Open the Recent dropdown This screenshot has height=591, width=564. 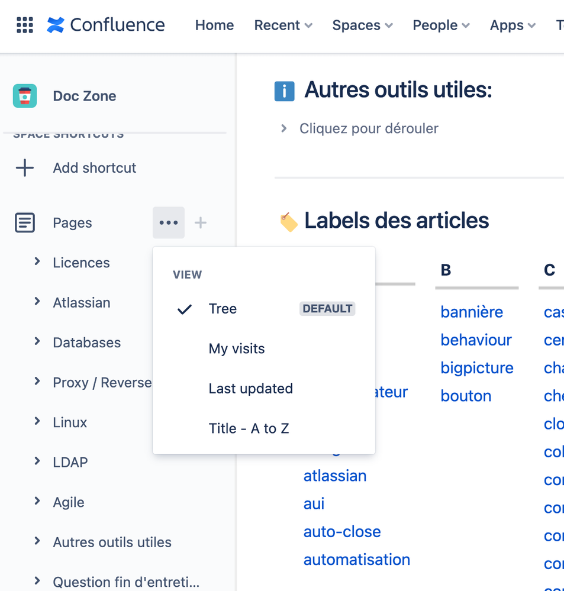pos(283,25)
